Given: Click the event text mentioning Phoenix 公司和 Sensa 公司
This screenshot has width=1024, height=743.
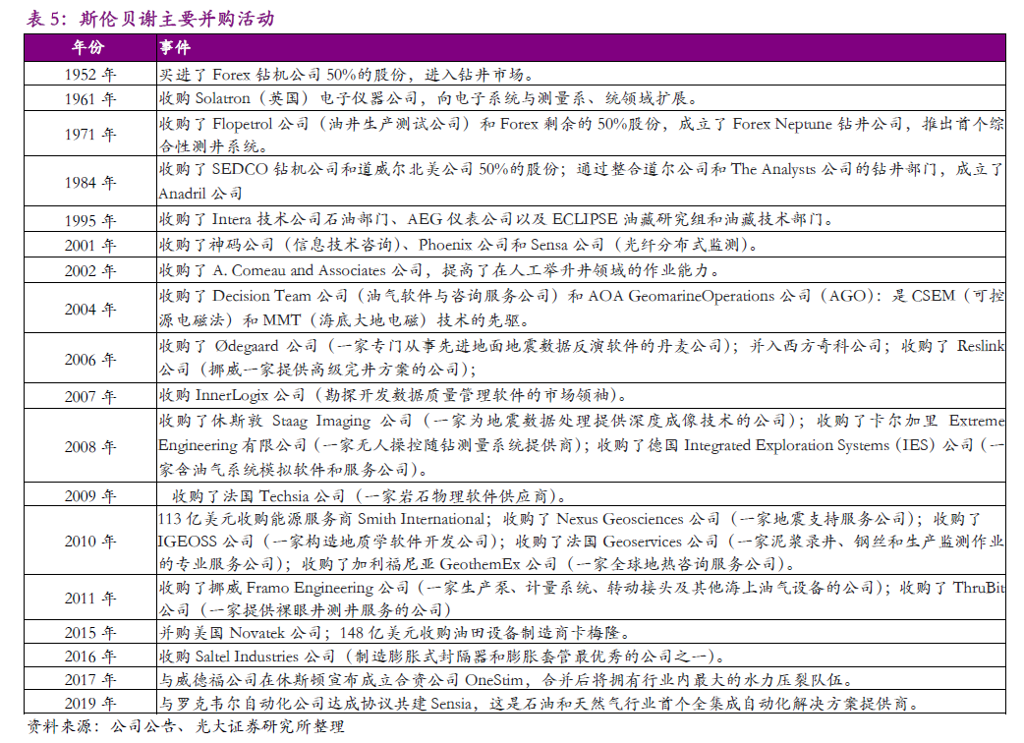Looking at the screenshot, I should tap(459, 245).
